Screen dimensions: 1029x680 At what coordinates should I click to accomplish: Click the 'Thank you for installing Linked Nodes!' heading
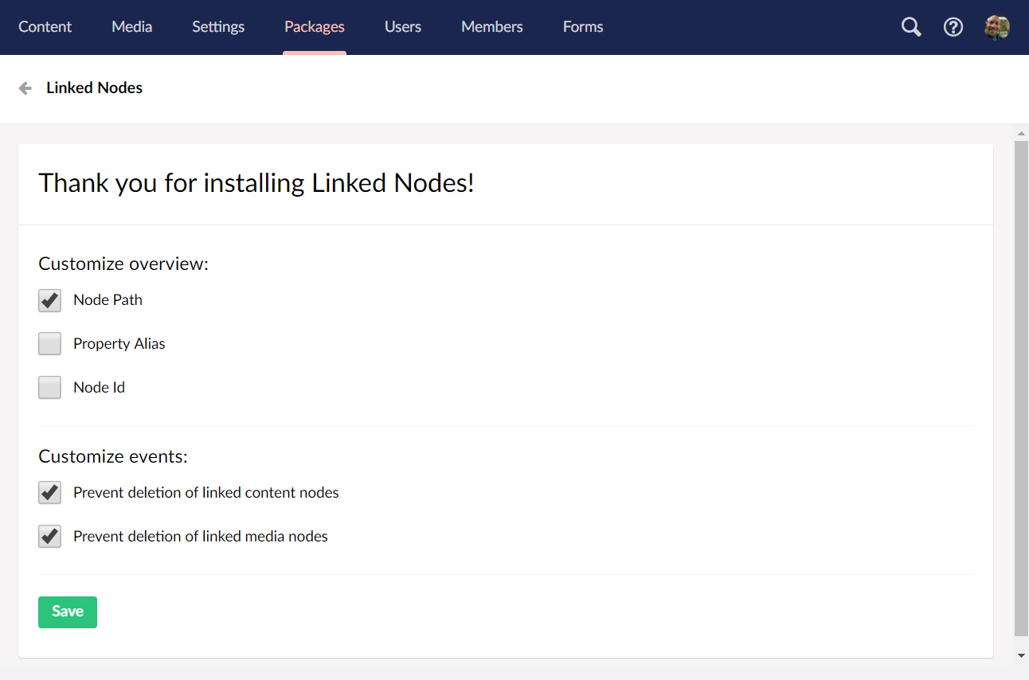256,184
